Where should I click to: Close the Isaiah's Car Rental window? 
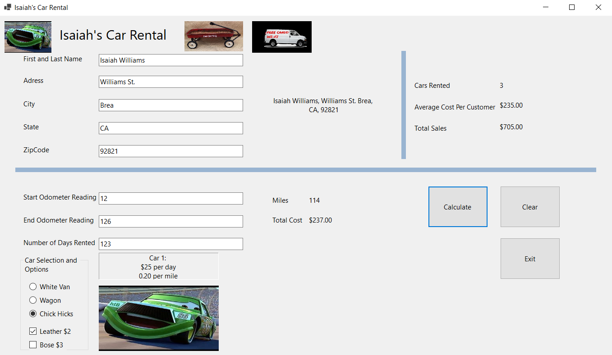point(598,7)
